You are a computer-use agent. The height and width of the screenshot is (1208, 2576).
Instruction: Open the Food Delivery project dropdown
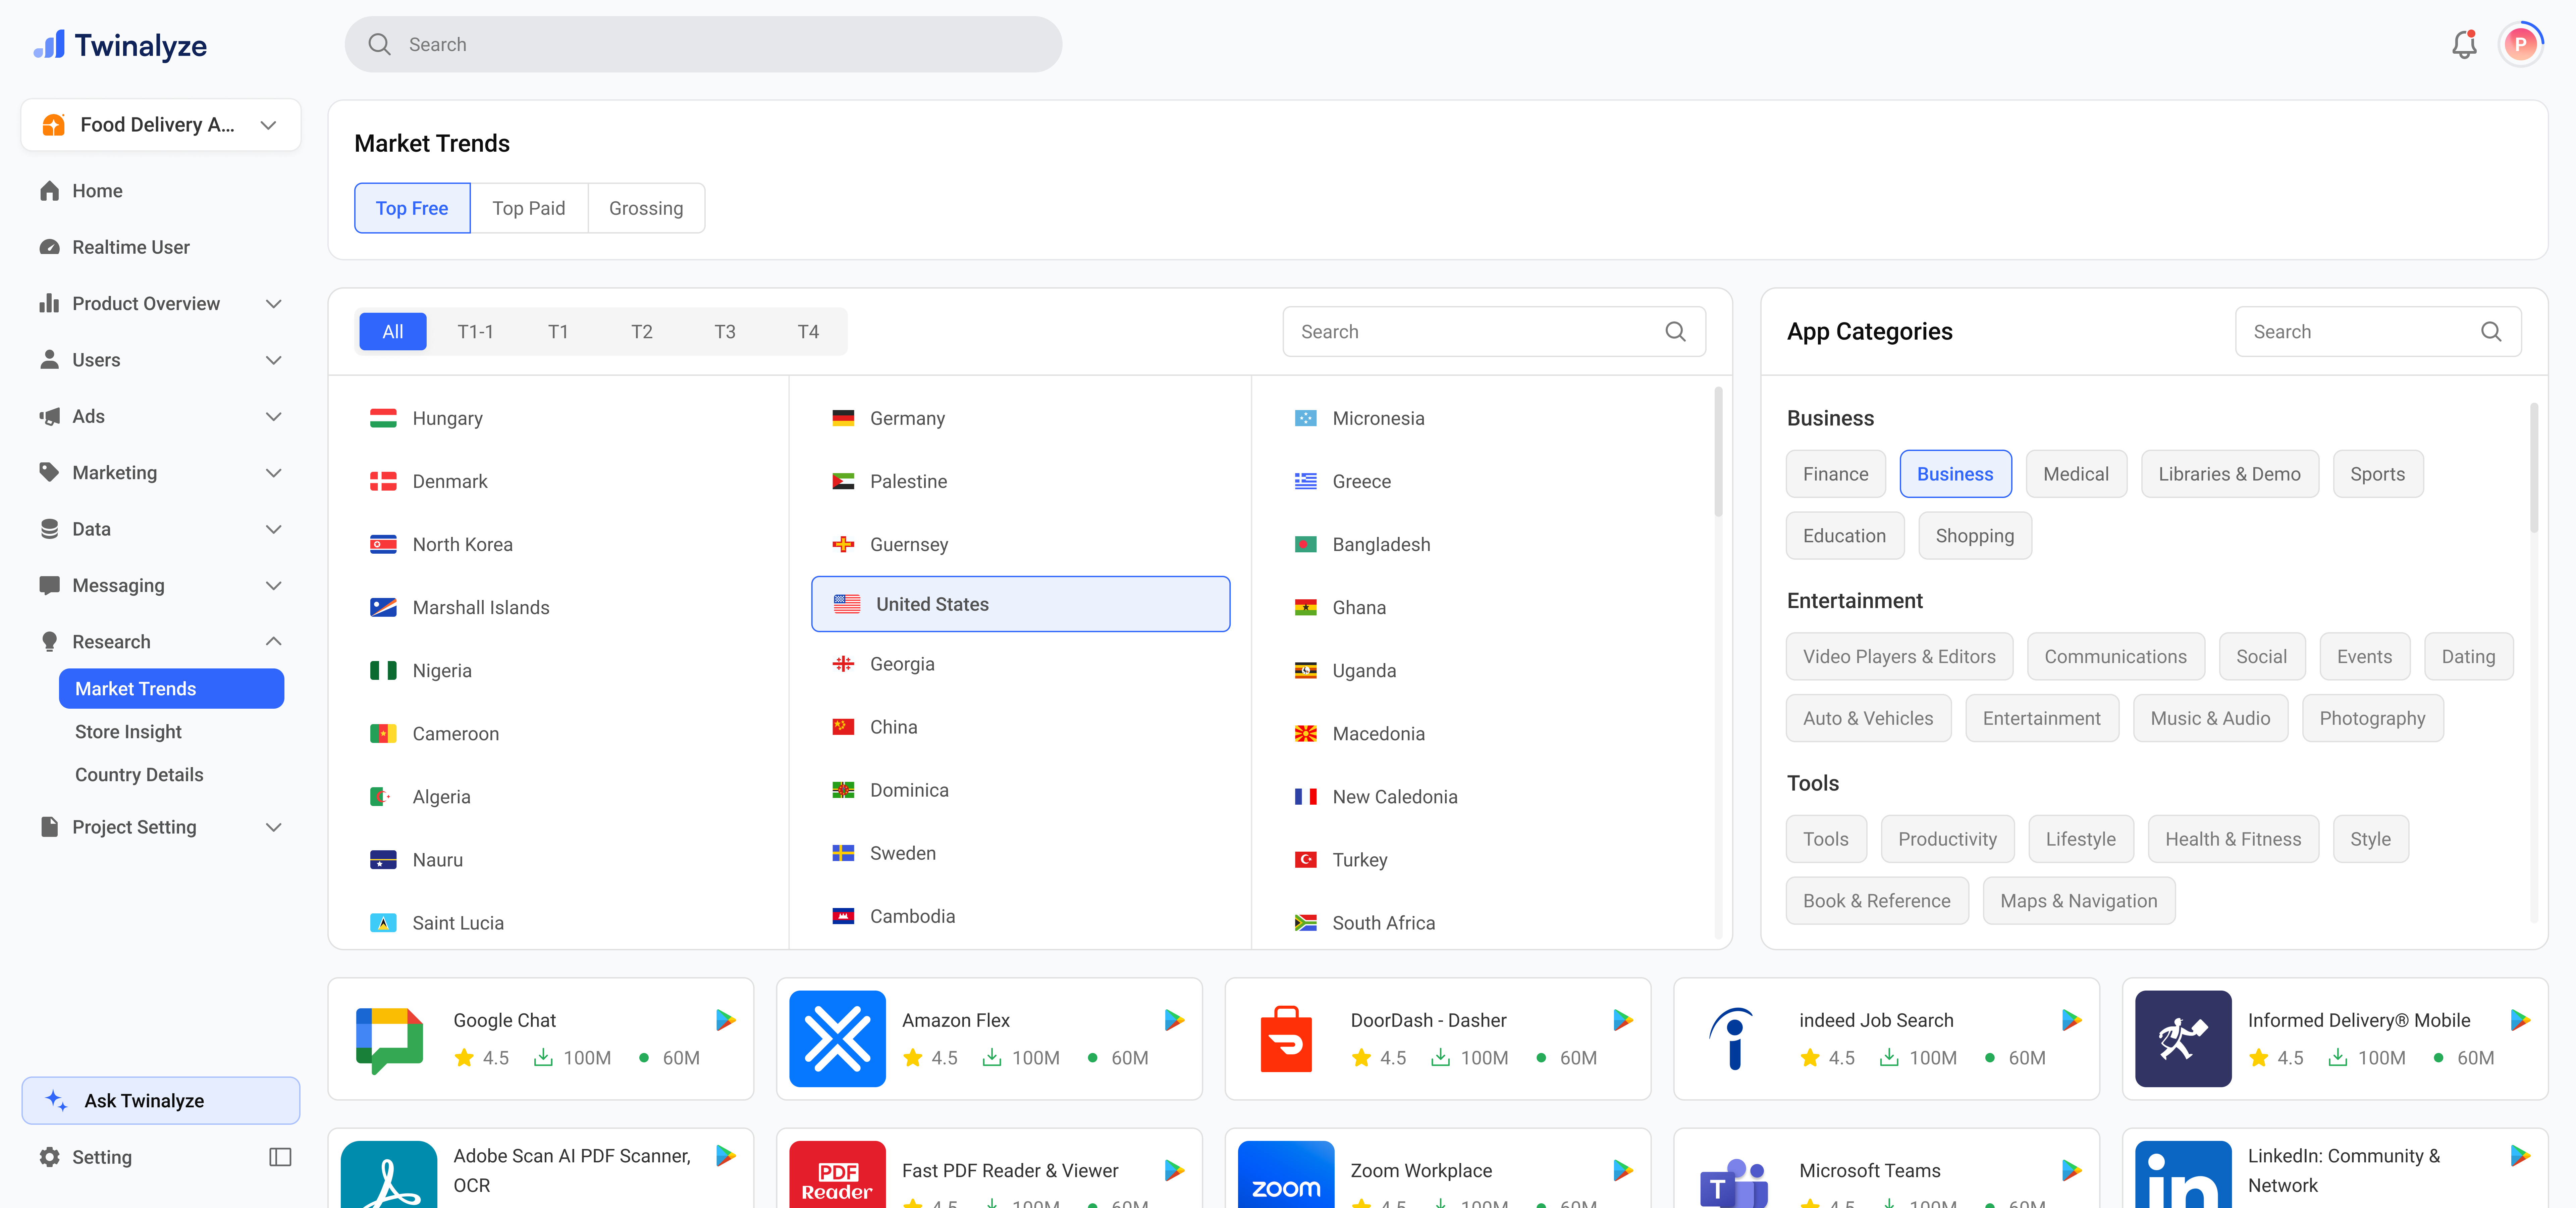(161, 125)
